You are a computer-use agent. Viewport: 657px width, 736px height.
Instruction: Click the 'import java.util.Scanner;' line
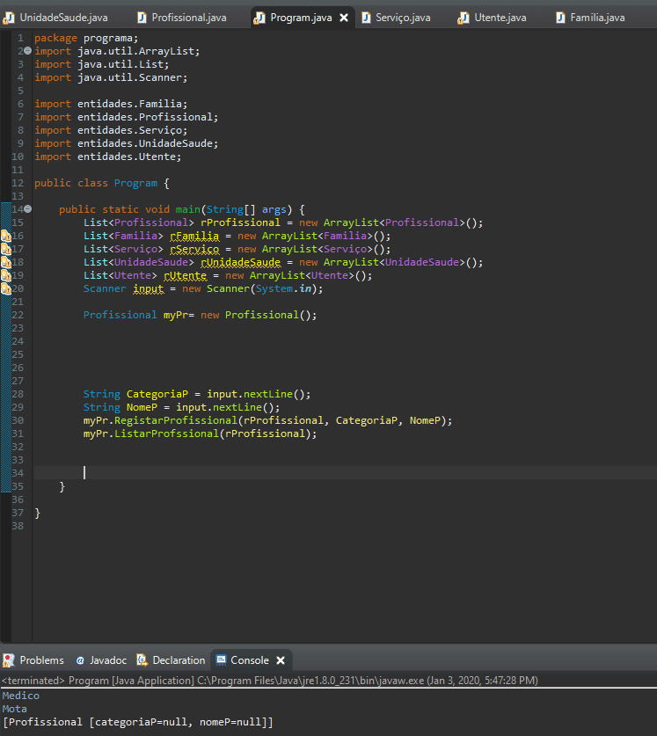tap(111, 77)
